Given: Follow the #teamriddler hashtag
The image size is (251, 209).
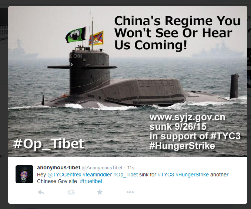Looking at the screenshot, I should tap(97, 175).
